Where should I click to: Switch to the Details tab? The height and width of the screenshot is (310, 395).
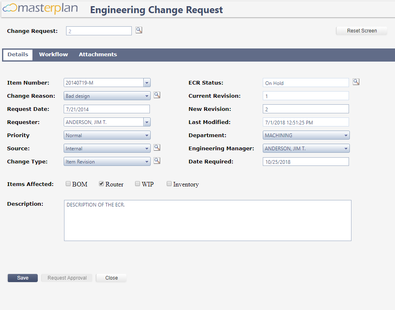pos(18,55)
